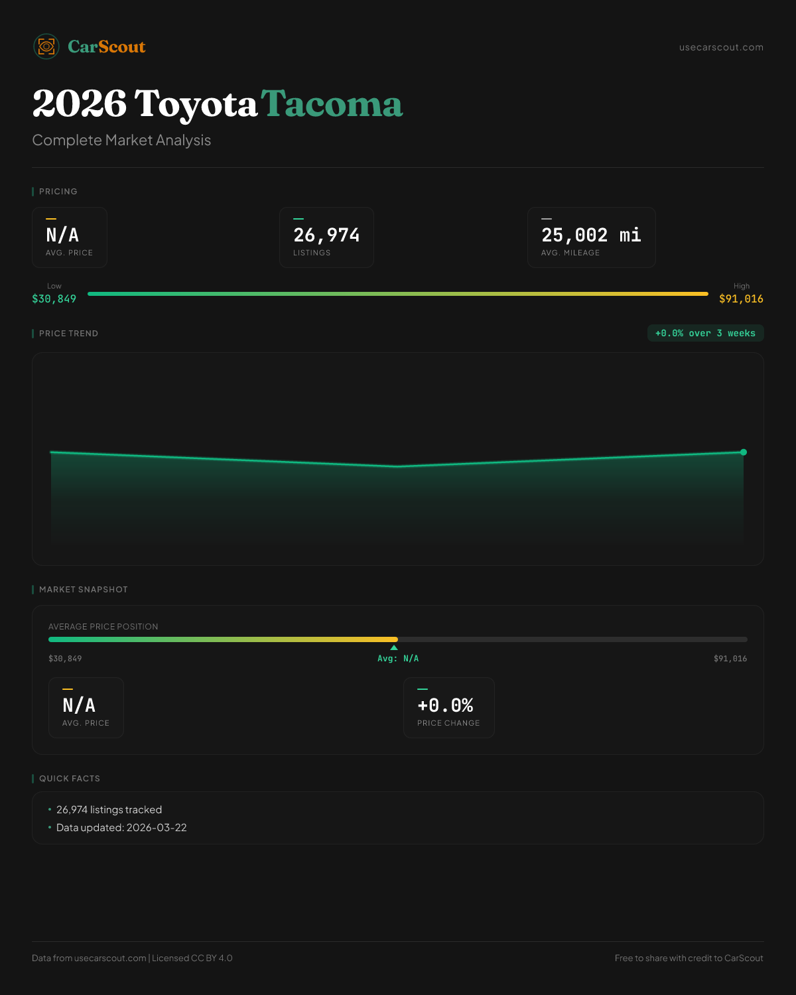Screen dimensions: 796x995
Task: Open the usecarscout.com link in header
Action: point(721,47)
